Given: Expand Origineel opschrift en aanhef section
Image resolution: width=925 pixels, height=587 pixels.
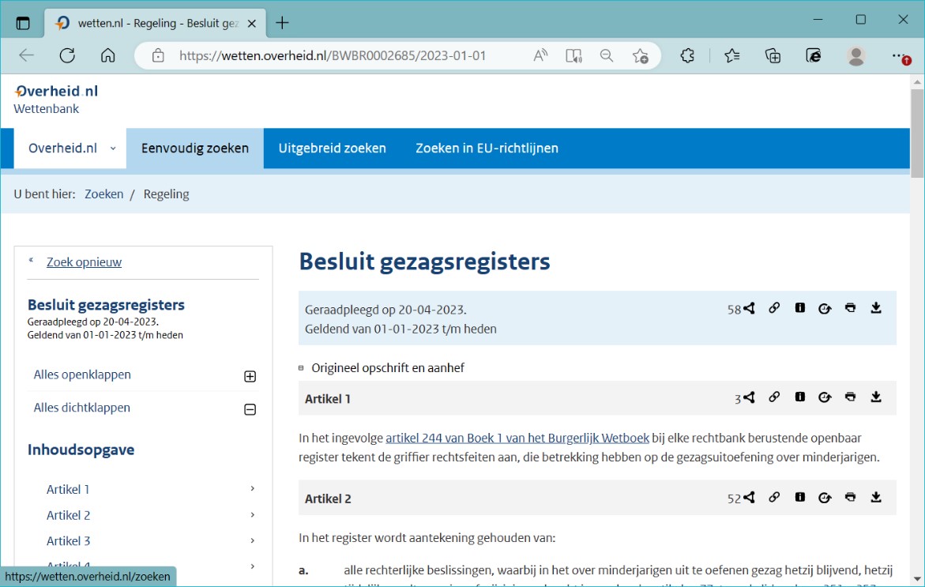Looking at the screenshot, I should point(301,368).
